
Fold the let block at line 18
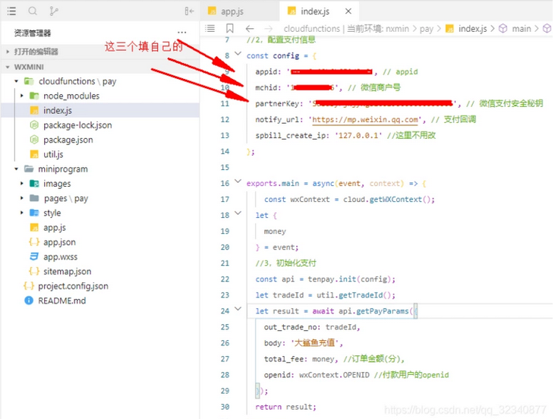(238, 213)
